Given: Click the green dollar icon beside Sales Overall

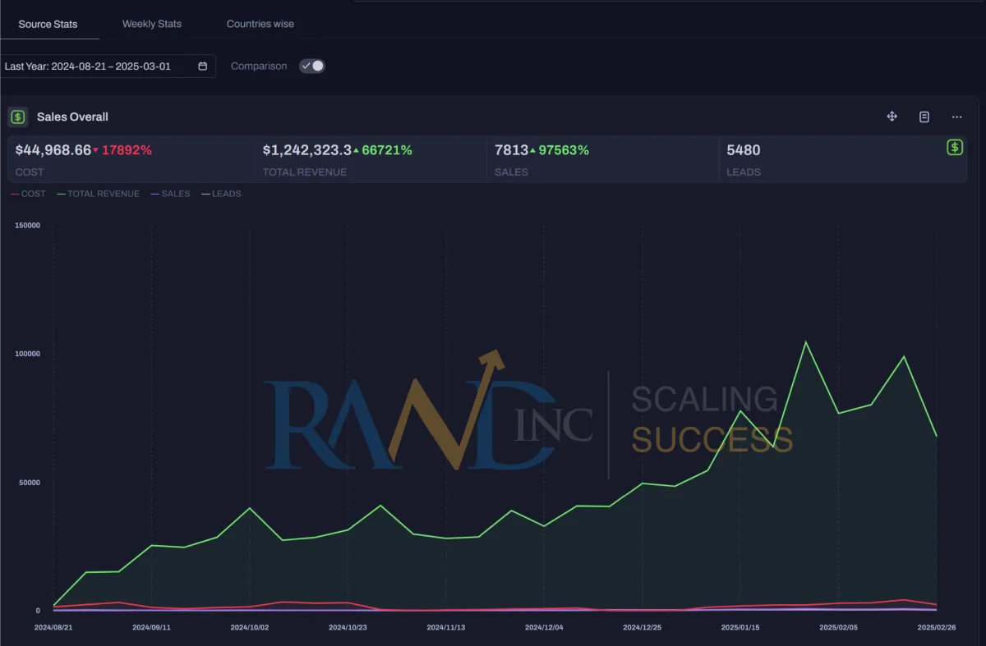Looking at the screenshot, I should pos(18,117).
